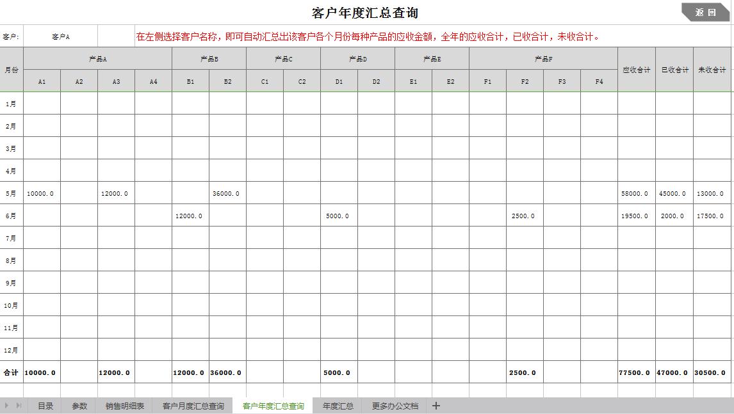Select the 2000.0 cell in the 6月 row

[x=674, y=216]
